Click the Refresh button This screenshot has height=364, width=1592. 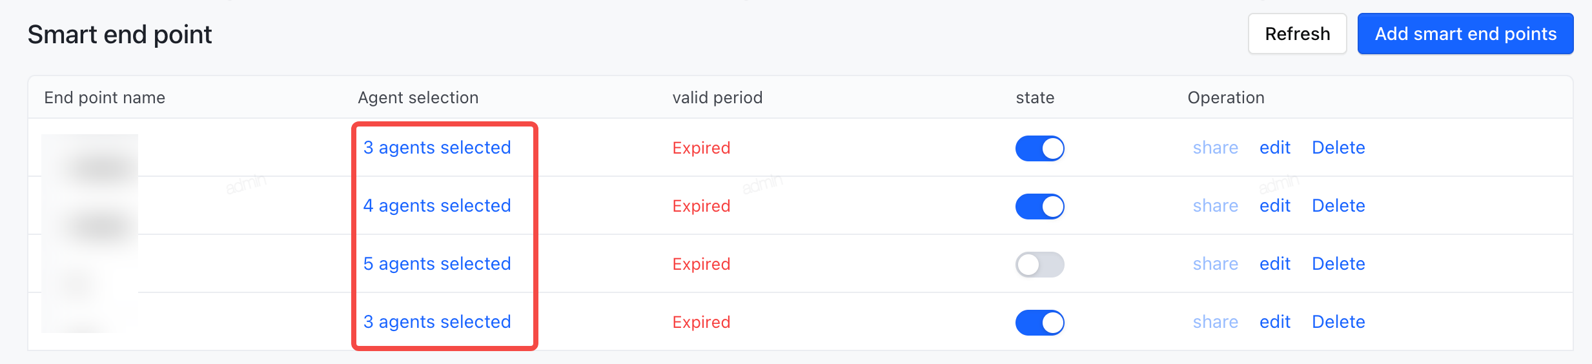pos(1297,34)
